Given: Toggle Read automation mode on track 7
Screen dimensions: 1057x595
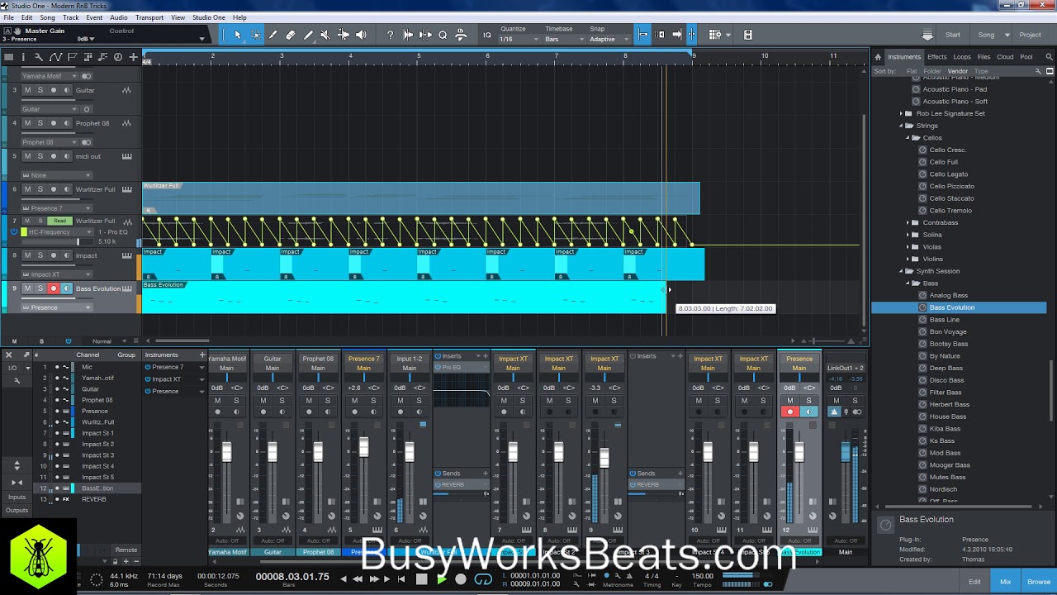Looking at the screenshot, I should pyautogui.click(x=59, y=221).
